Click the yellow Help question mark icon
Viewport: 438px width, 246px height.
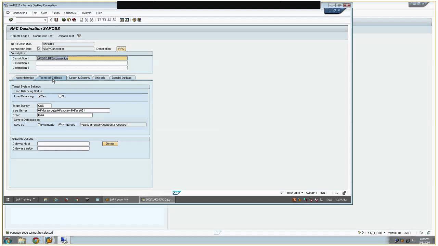(x=134, y=20)
